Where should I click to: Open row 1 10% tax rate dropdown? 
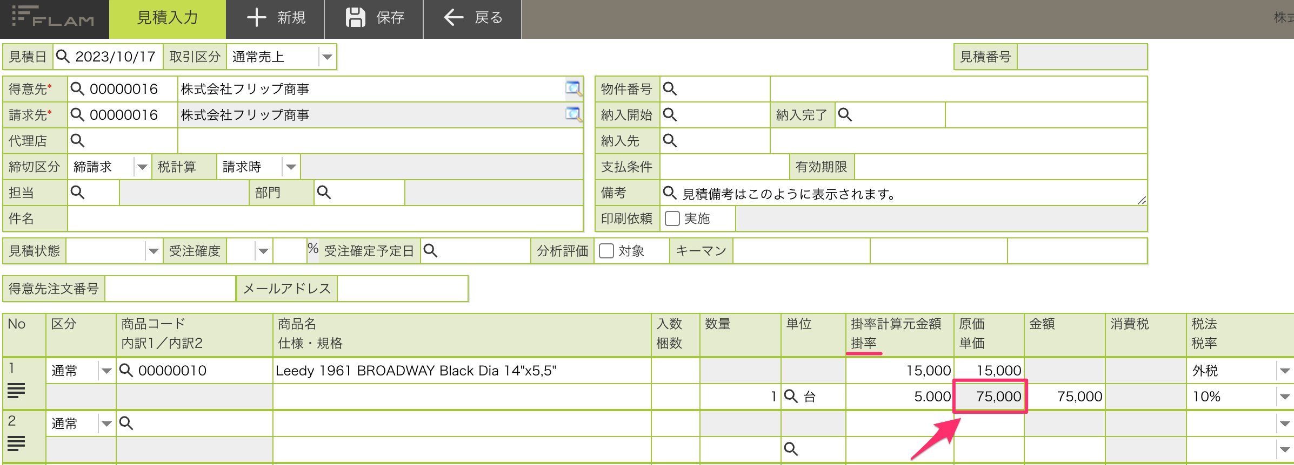(1285, 397)
